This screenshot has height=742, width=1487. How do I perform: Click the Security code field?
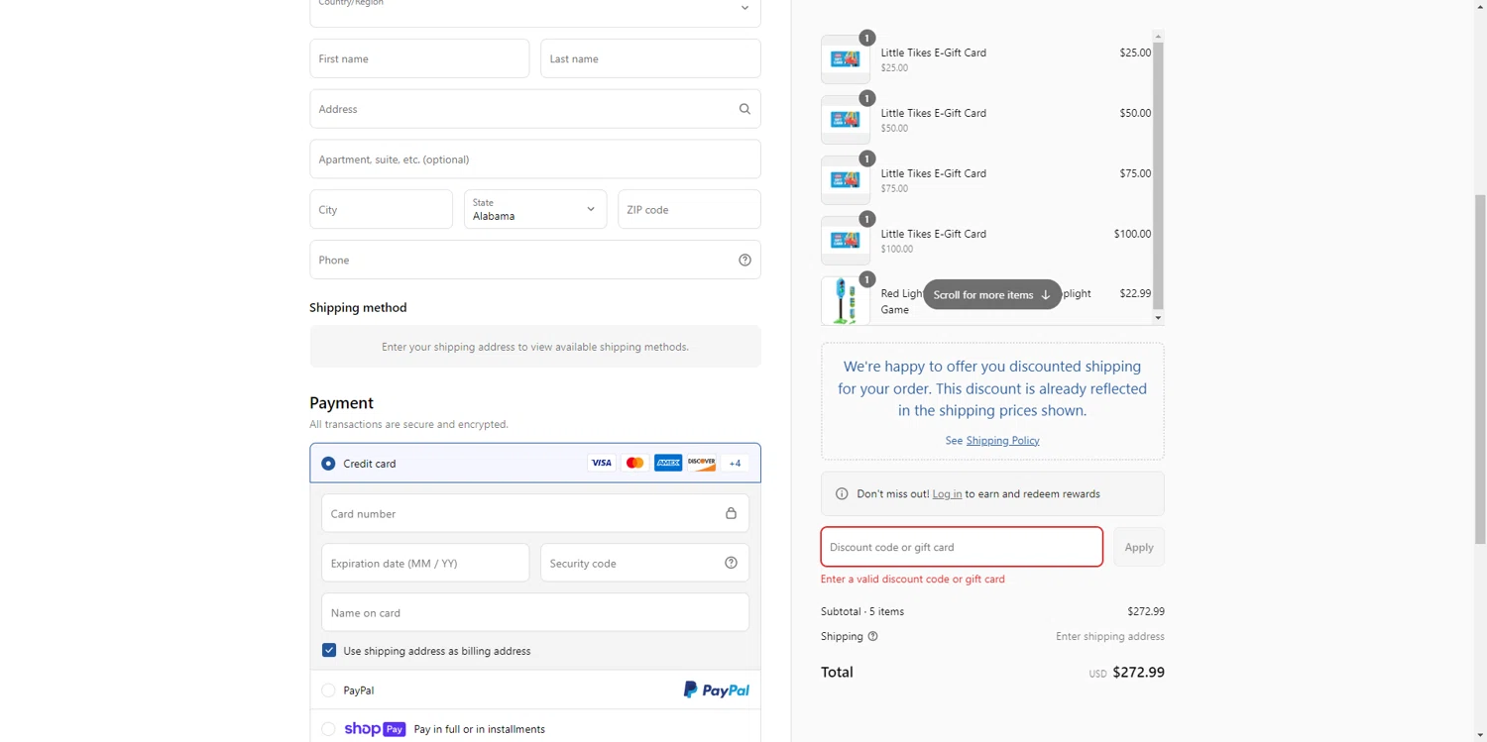pos(644,563)
